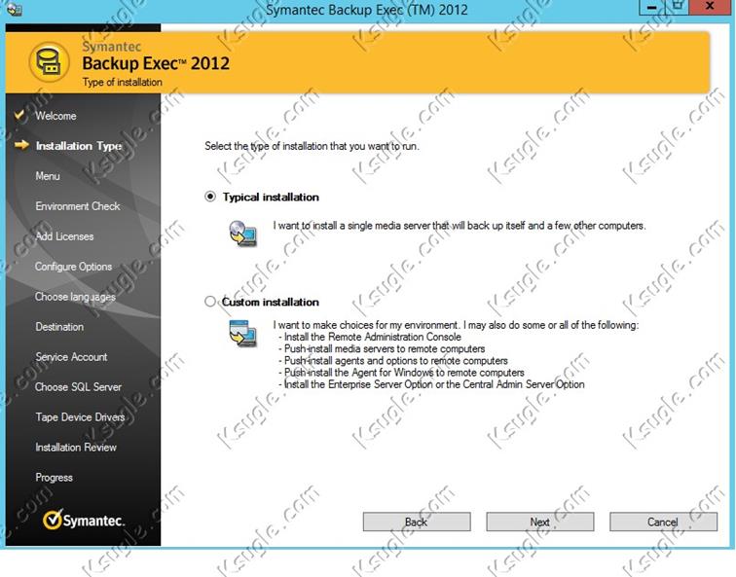The image size is (736, 577).
Task: Click 'Install the Remote Administration Console' line
Action: pos(370,337)
